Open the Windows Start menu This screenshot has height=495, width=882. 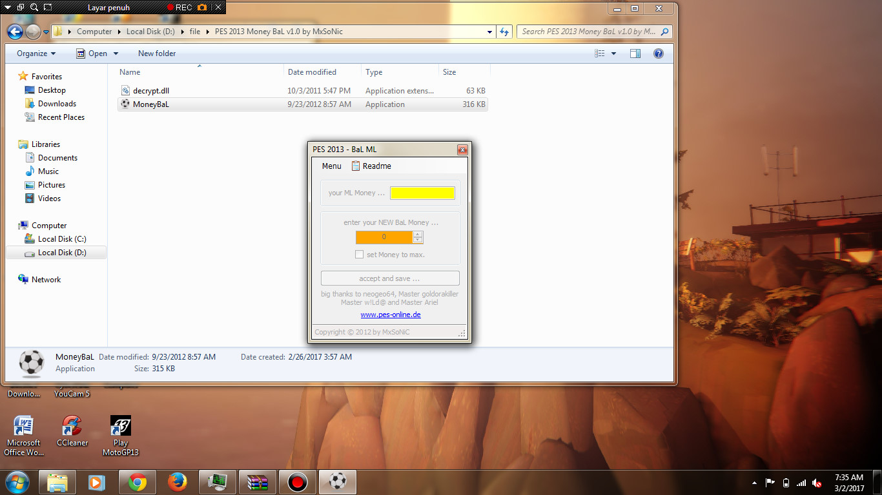coord(17,482)
